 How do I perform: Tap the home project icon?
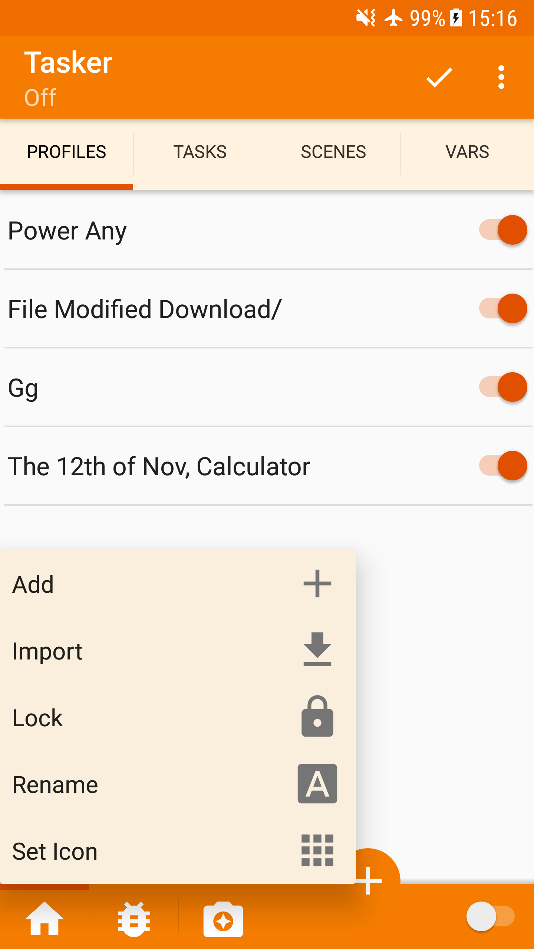[44, 919]
